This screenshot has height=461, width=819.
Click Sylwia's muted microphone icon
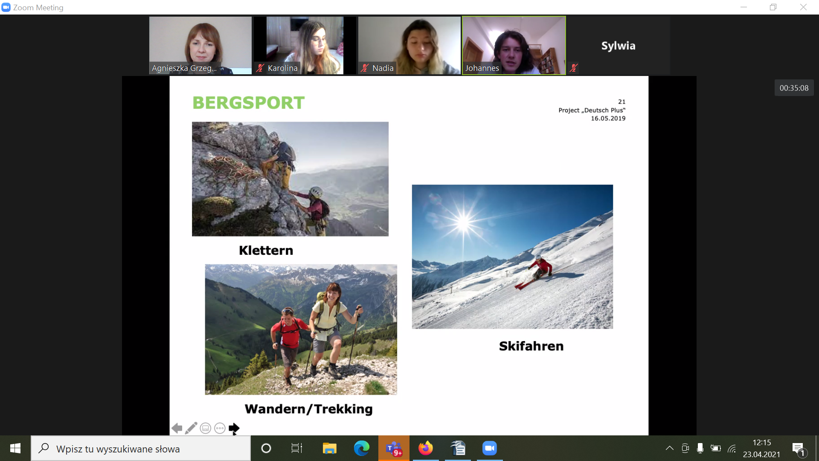tap(574, 68)
